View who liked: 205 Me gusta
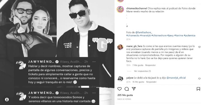This screenshot has height=105, width=201. coord(125,95)
